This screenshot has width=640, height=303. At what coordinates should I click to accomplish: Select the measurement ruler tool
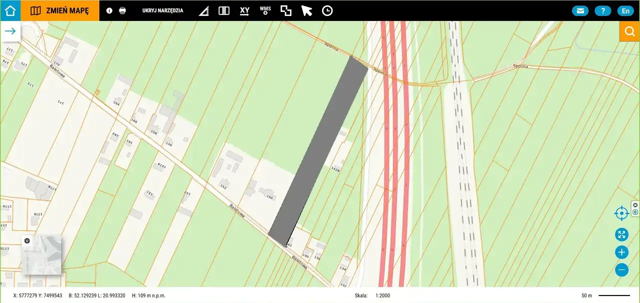(203, 11)
